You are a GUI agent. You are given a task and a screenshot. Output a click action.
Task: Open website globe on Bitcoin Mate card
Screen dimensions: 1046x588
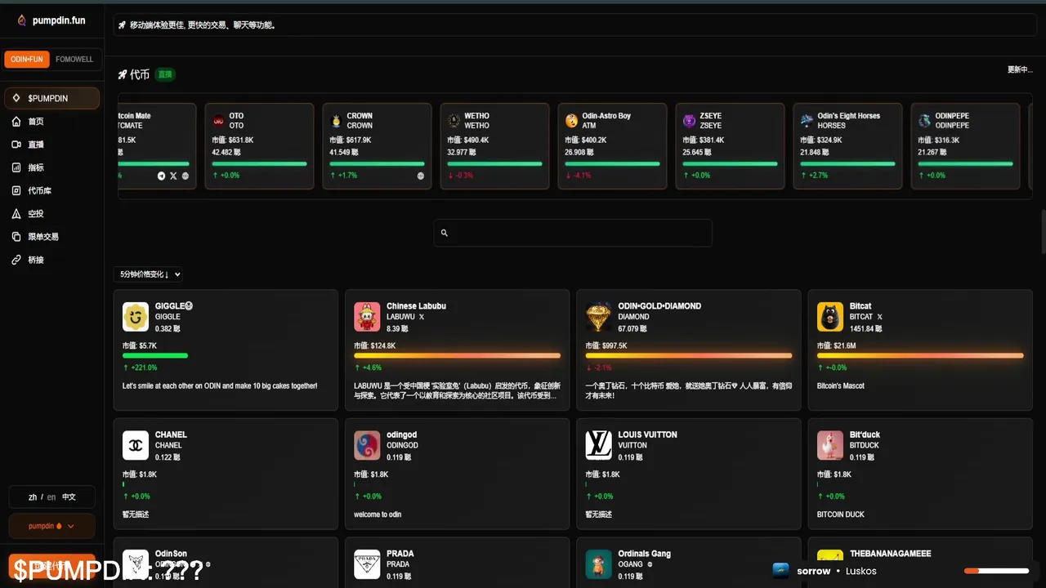click(x=186, y=176)
